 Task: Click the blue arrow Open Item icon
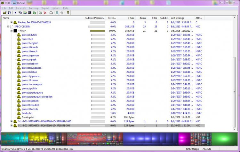click(x=15, y=13)
